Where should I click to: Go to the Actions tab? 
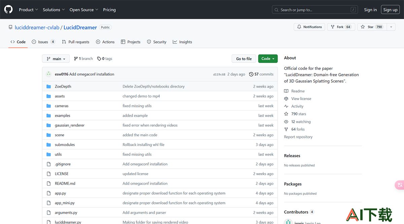coord(105,42)
